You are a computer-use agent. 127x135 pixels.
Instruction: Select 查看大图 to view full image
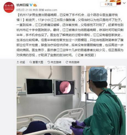click(x=38, y=62)
